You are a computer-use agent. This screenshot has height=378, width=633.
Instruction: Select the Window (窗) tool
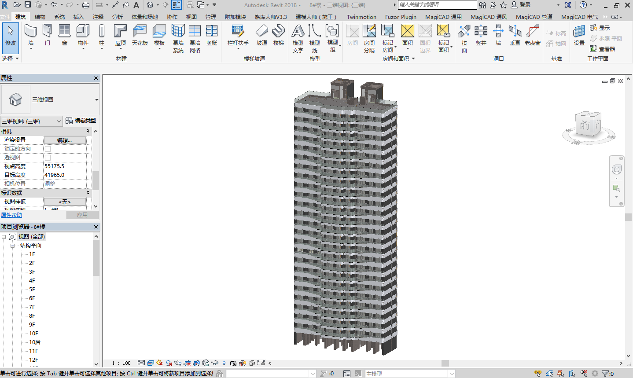(x=64, y=35)
